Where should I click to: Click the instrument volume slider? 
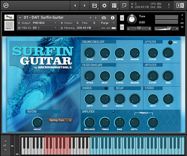[x=166, y=28]
